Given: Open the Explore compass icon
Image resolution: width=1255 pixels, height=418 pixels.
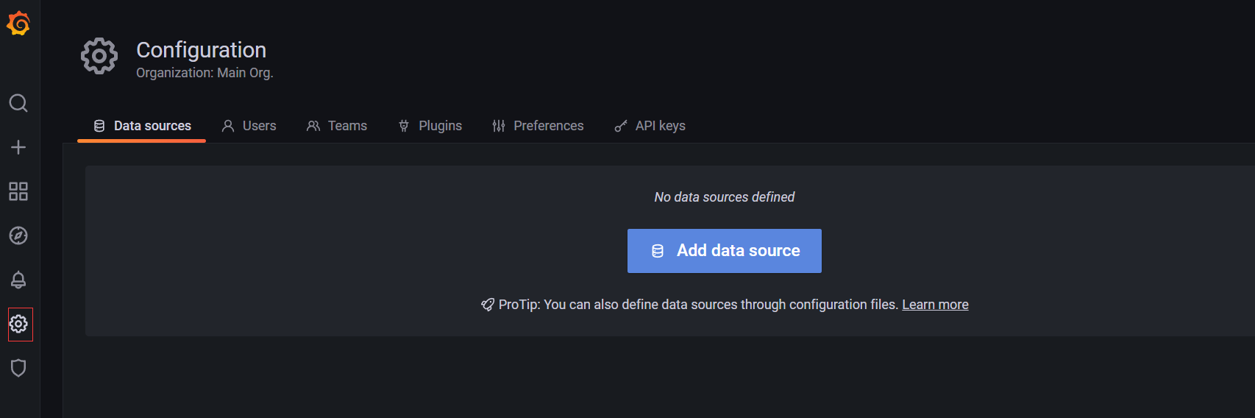Looking at the screenshot, I should pyautogui.click(x=18, y=235).
